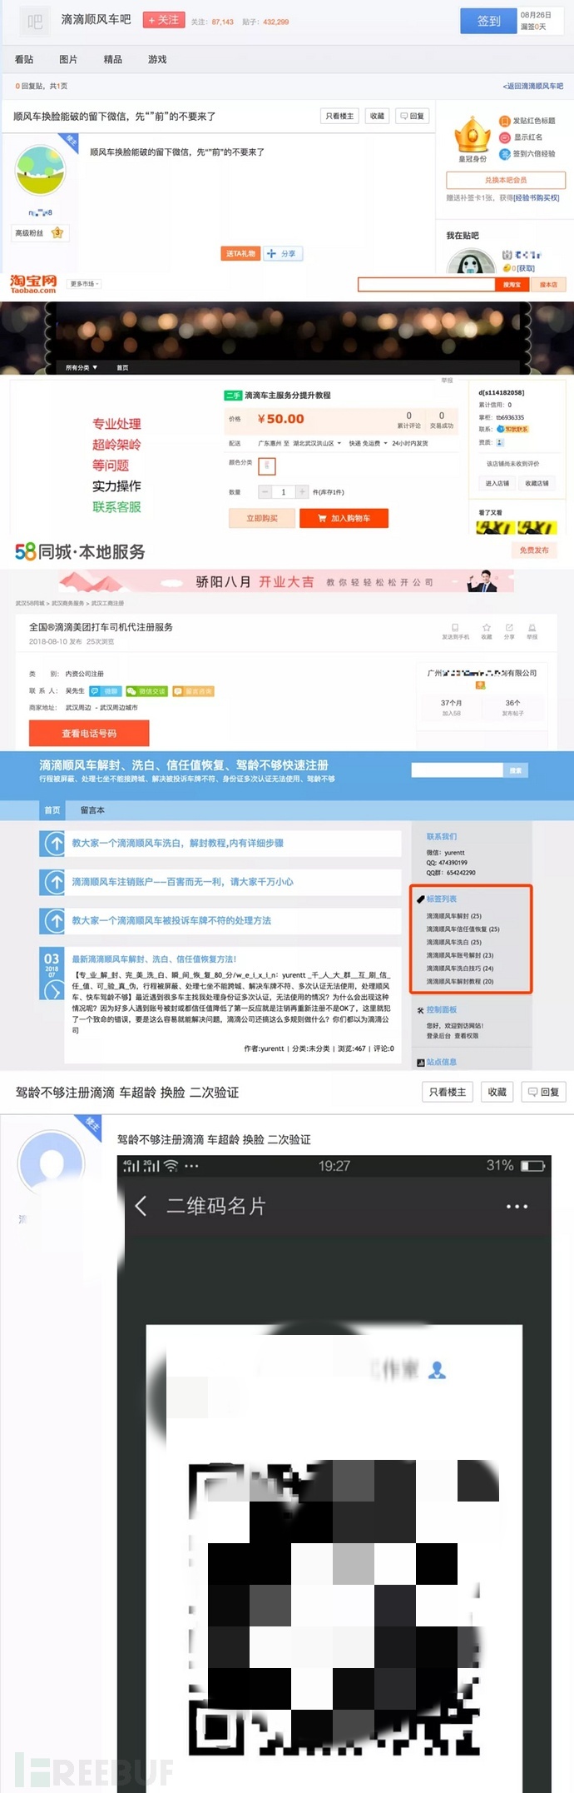574x1793 pixels.
Task: Click the Tieba 吧 logo icon
Action: (x=34, y=22)
